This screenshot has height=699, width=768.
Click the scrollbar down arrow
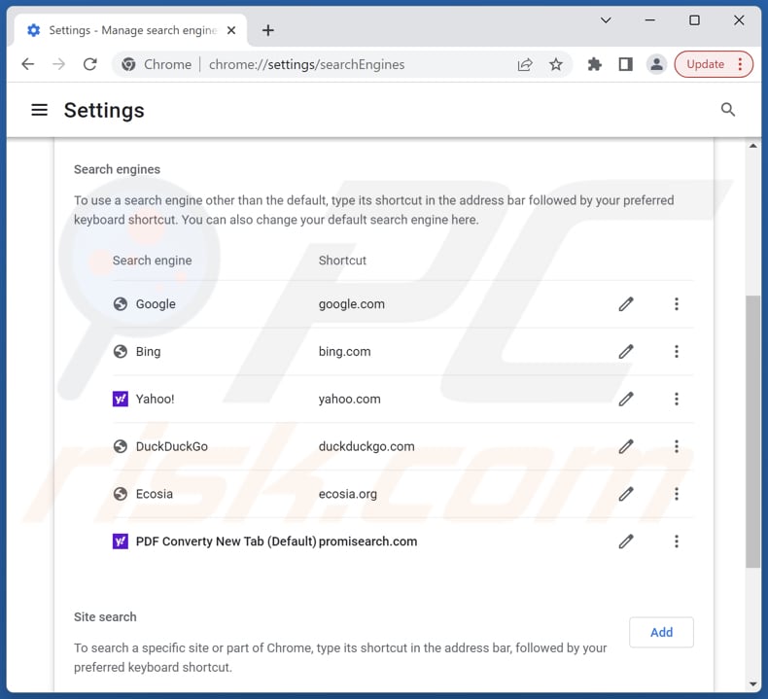752,684
